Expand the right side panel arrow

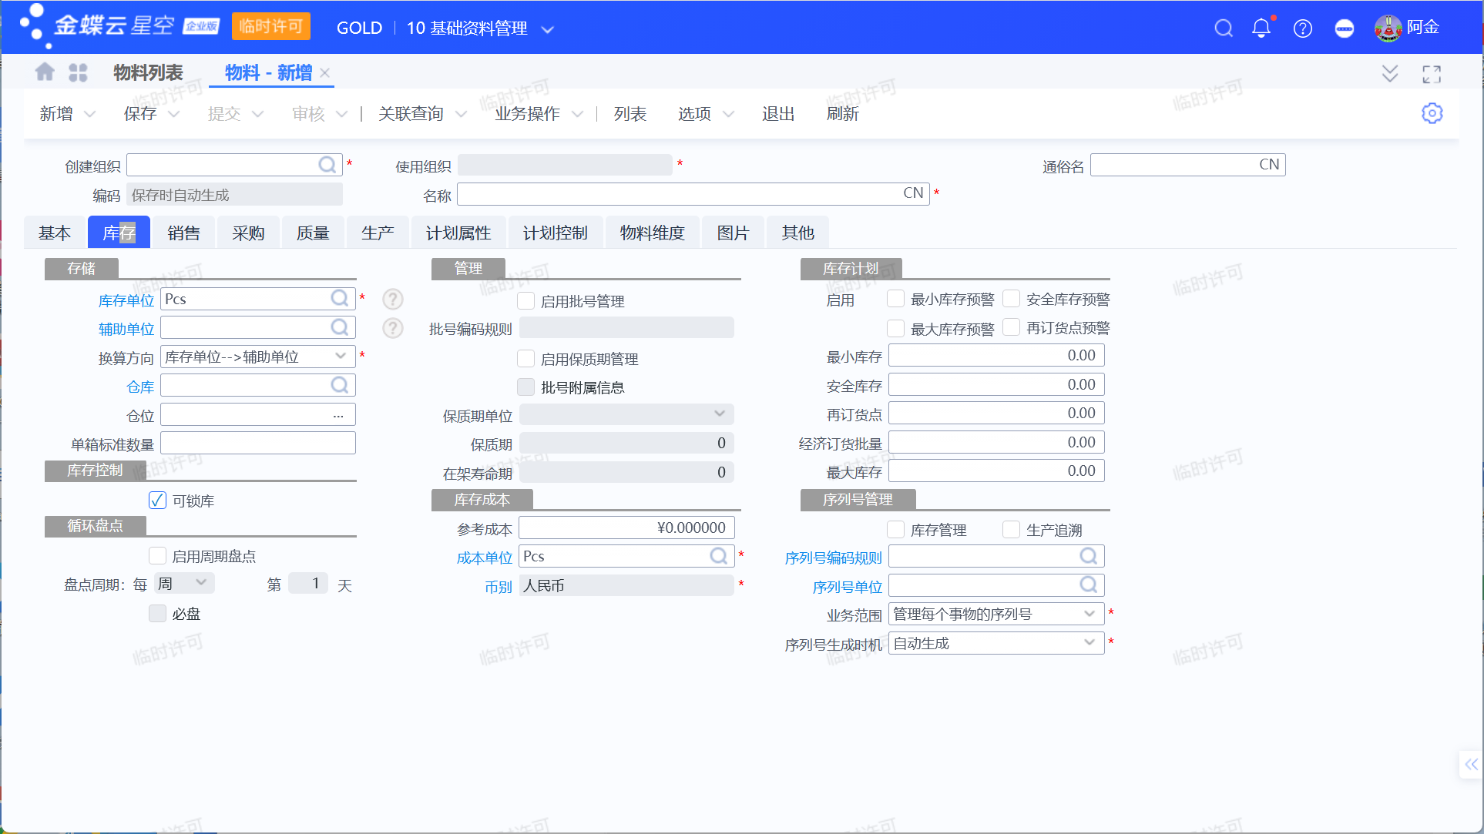coord(1470,765)
